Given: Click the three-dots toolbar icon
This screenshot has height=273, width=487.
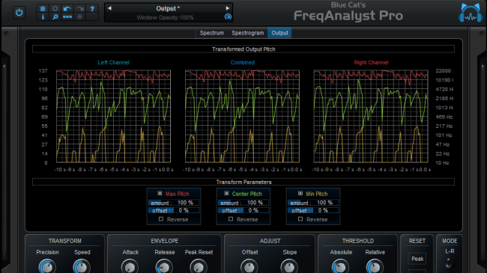Looking at the screenshot, I should coord(67,16).
